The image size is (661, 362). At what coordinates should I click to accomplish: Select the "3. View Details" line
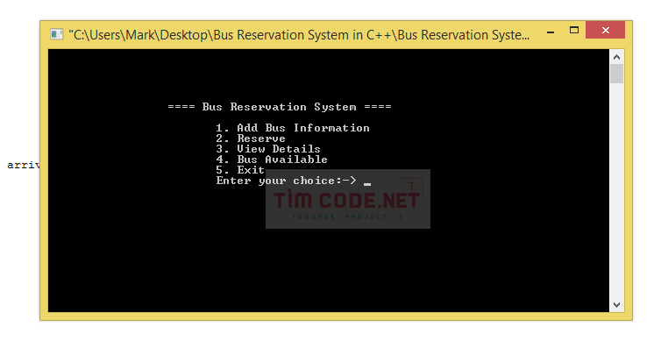click(268, 149)
